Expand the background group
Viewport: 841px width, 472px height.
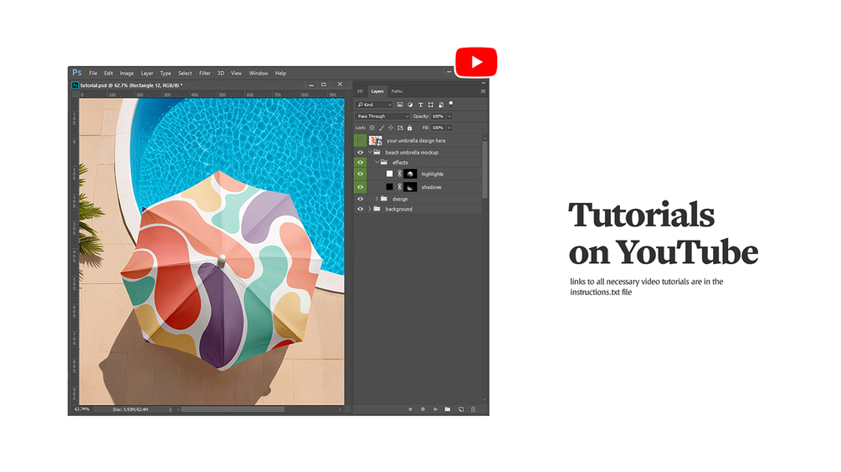coord(370,209)
